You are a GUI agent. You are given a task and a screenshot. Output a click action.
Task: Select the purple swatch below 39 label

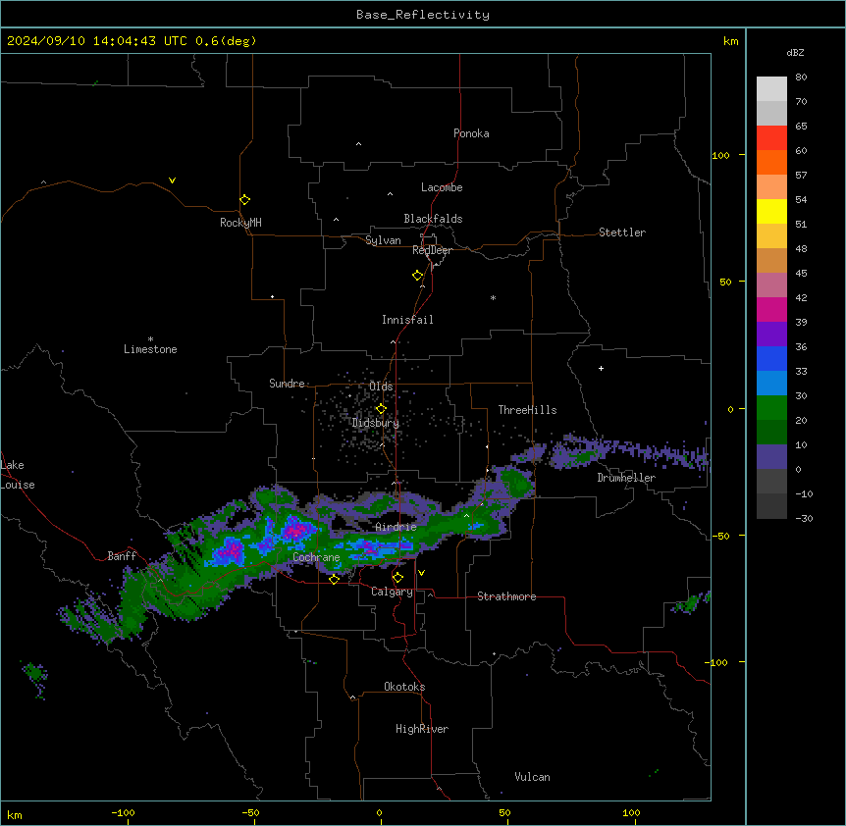pos(771,335)
